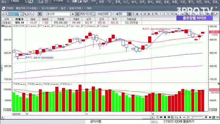Screen dimensions: 220x124
Task: Click the 코스닥 name input field
Action: tap(58, 14)
